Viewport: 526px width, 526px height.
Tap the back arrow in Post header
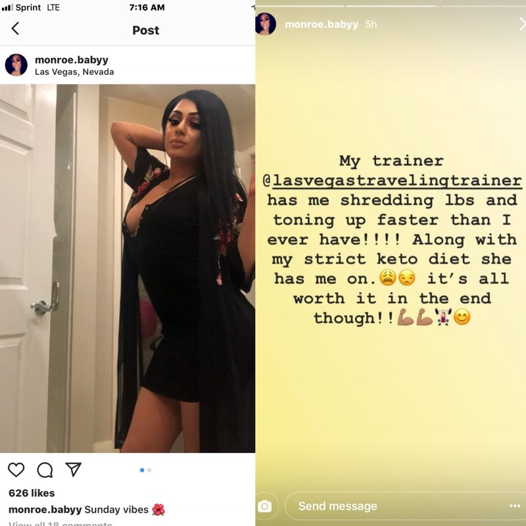[x=15, y=28]
